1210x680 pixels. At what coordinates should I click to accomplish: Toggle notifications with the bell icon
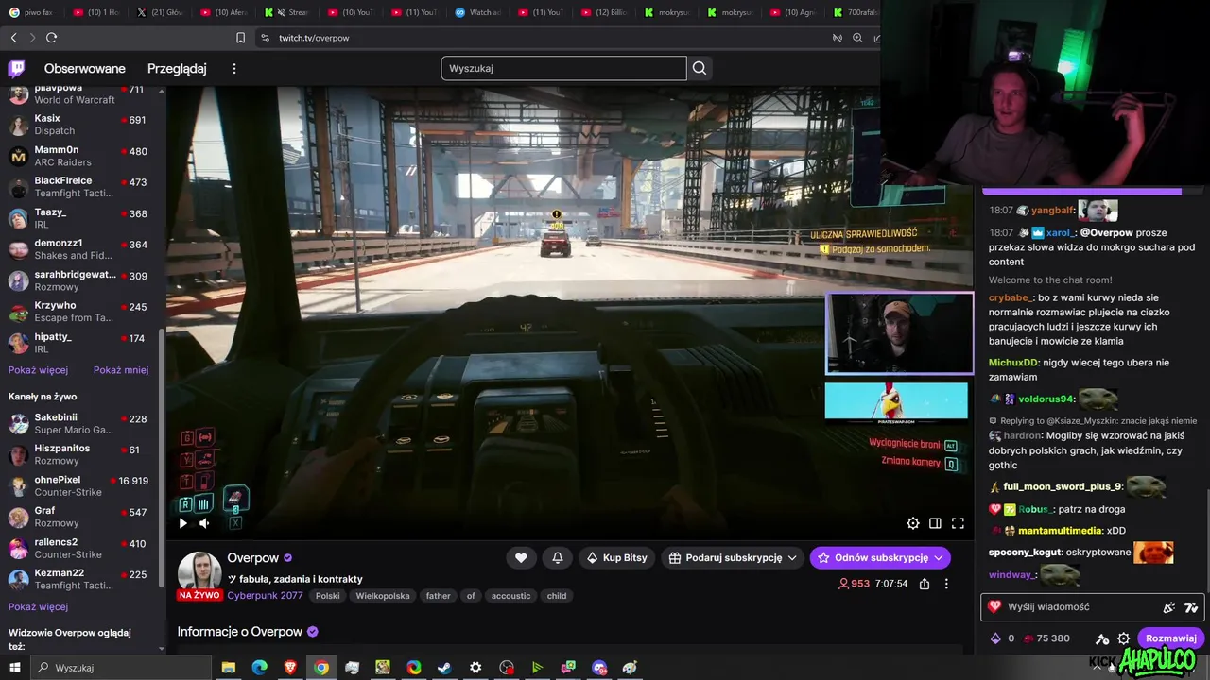click(558, 557)
